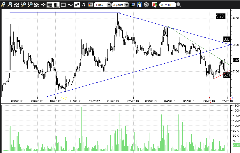Switch to OHLC bar chart style
Viewport: 240px width, 153px height.
point(84,5)
